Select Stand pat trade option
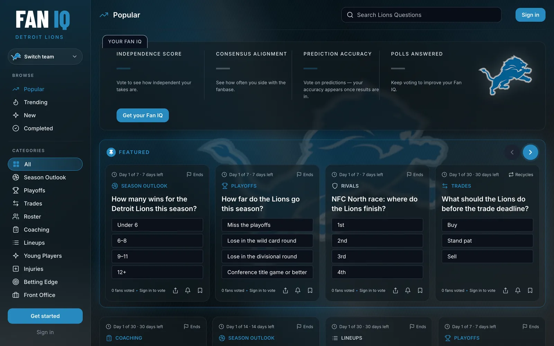The height and width of the screenshot is (346, 554). click(487, 241)
